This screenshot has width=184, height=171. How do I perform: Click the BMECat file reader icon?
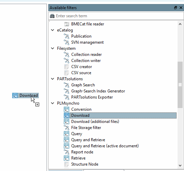(x=67, y=24)
